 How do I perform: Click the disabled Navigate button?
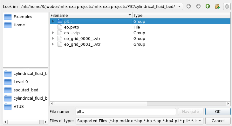click(191, 112)
